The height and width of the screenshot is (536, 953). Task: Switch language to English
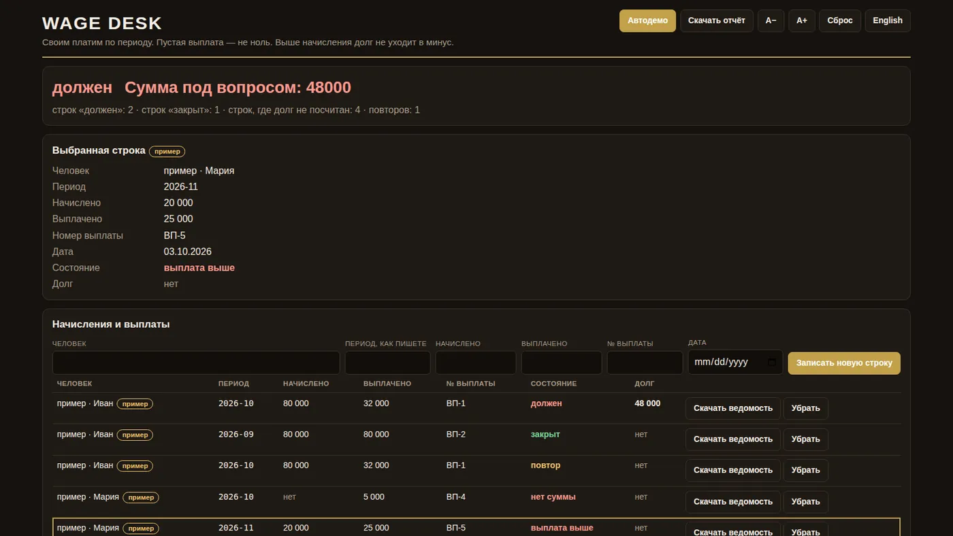pyautogui.click(x=888, y=20)
